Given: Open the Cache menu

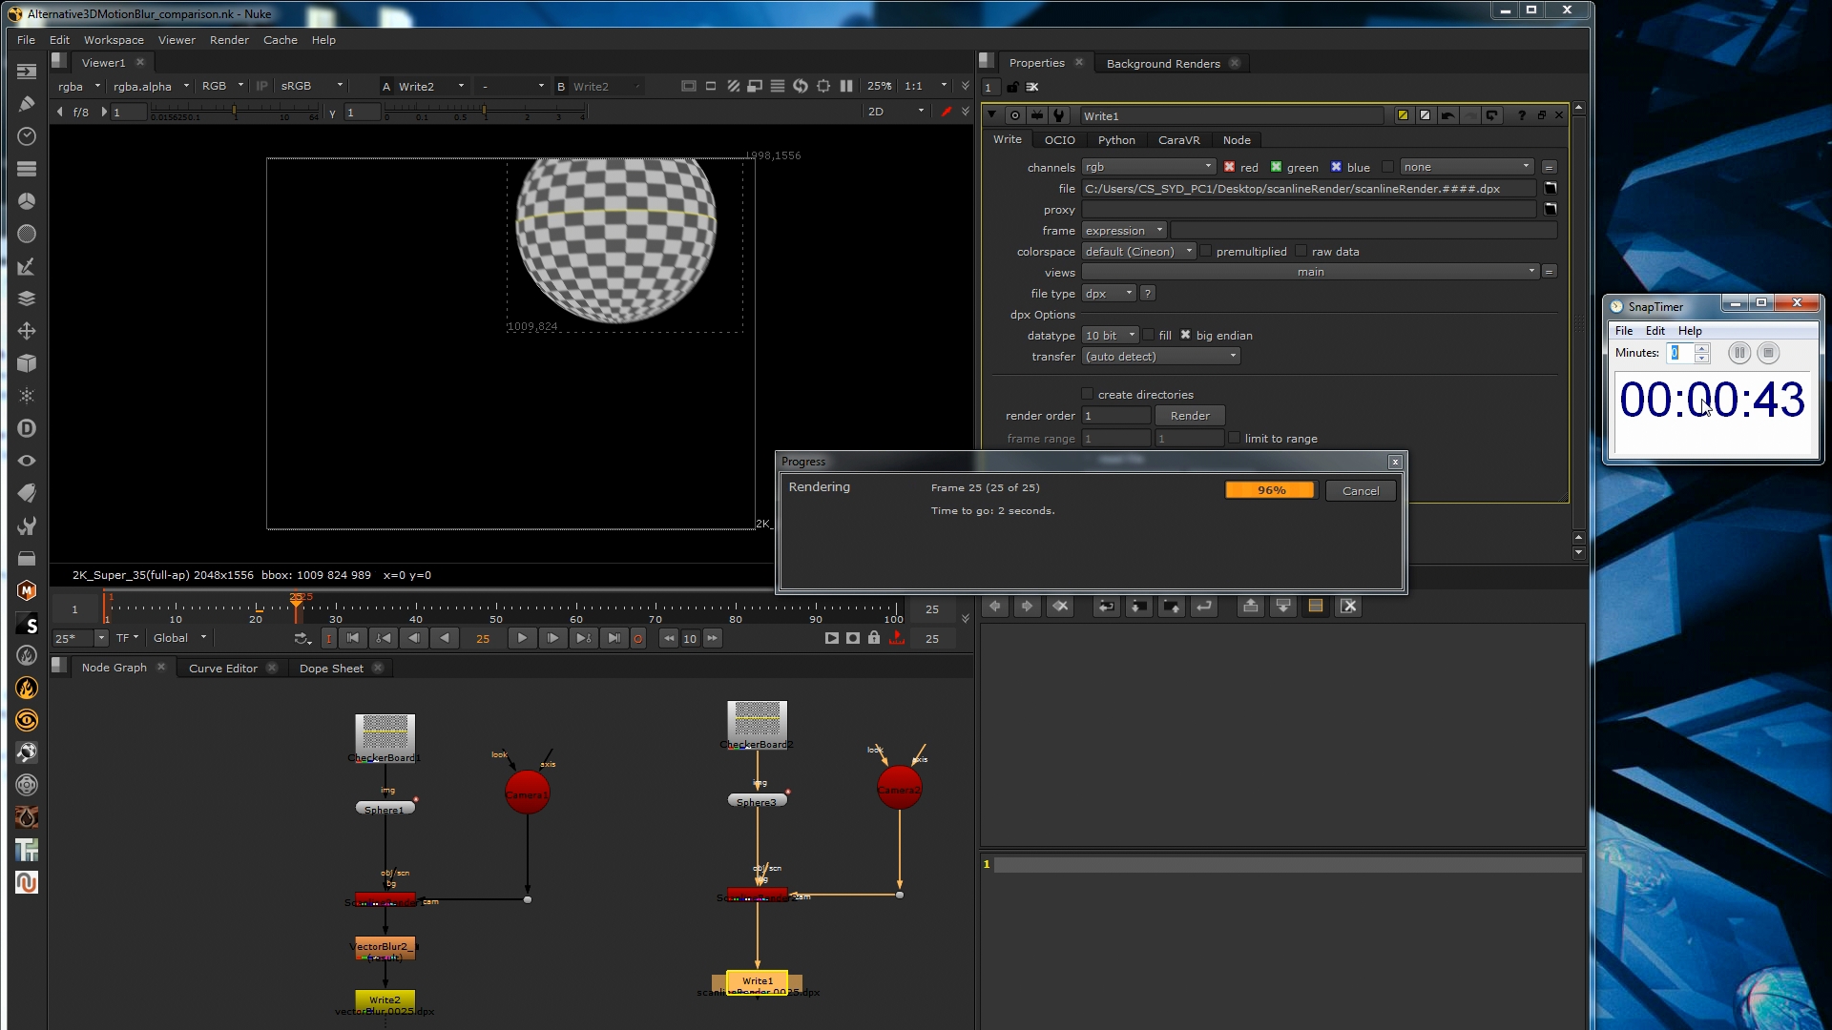Looking at the screenshot, I should tap(281, 40).
